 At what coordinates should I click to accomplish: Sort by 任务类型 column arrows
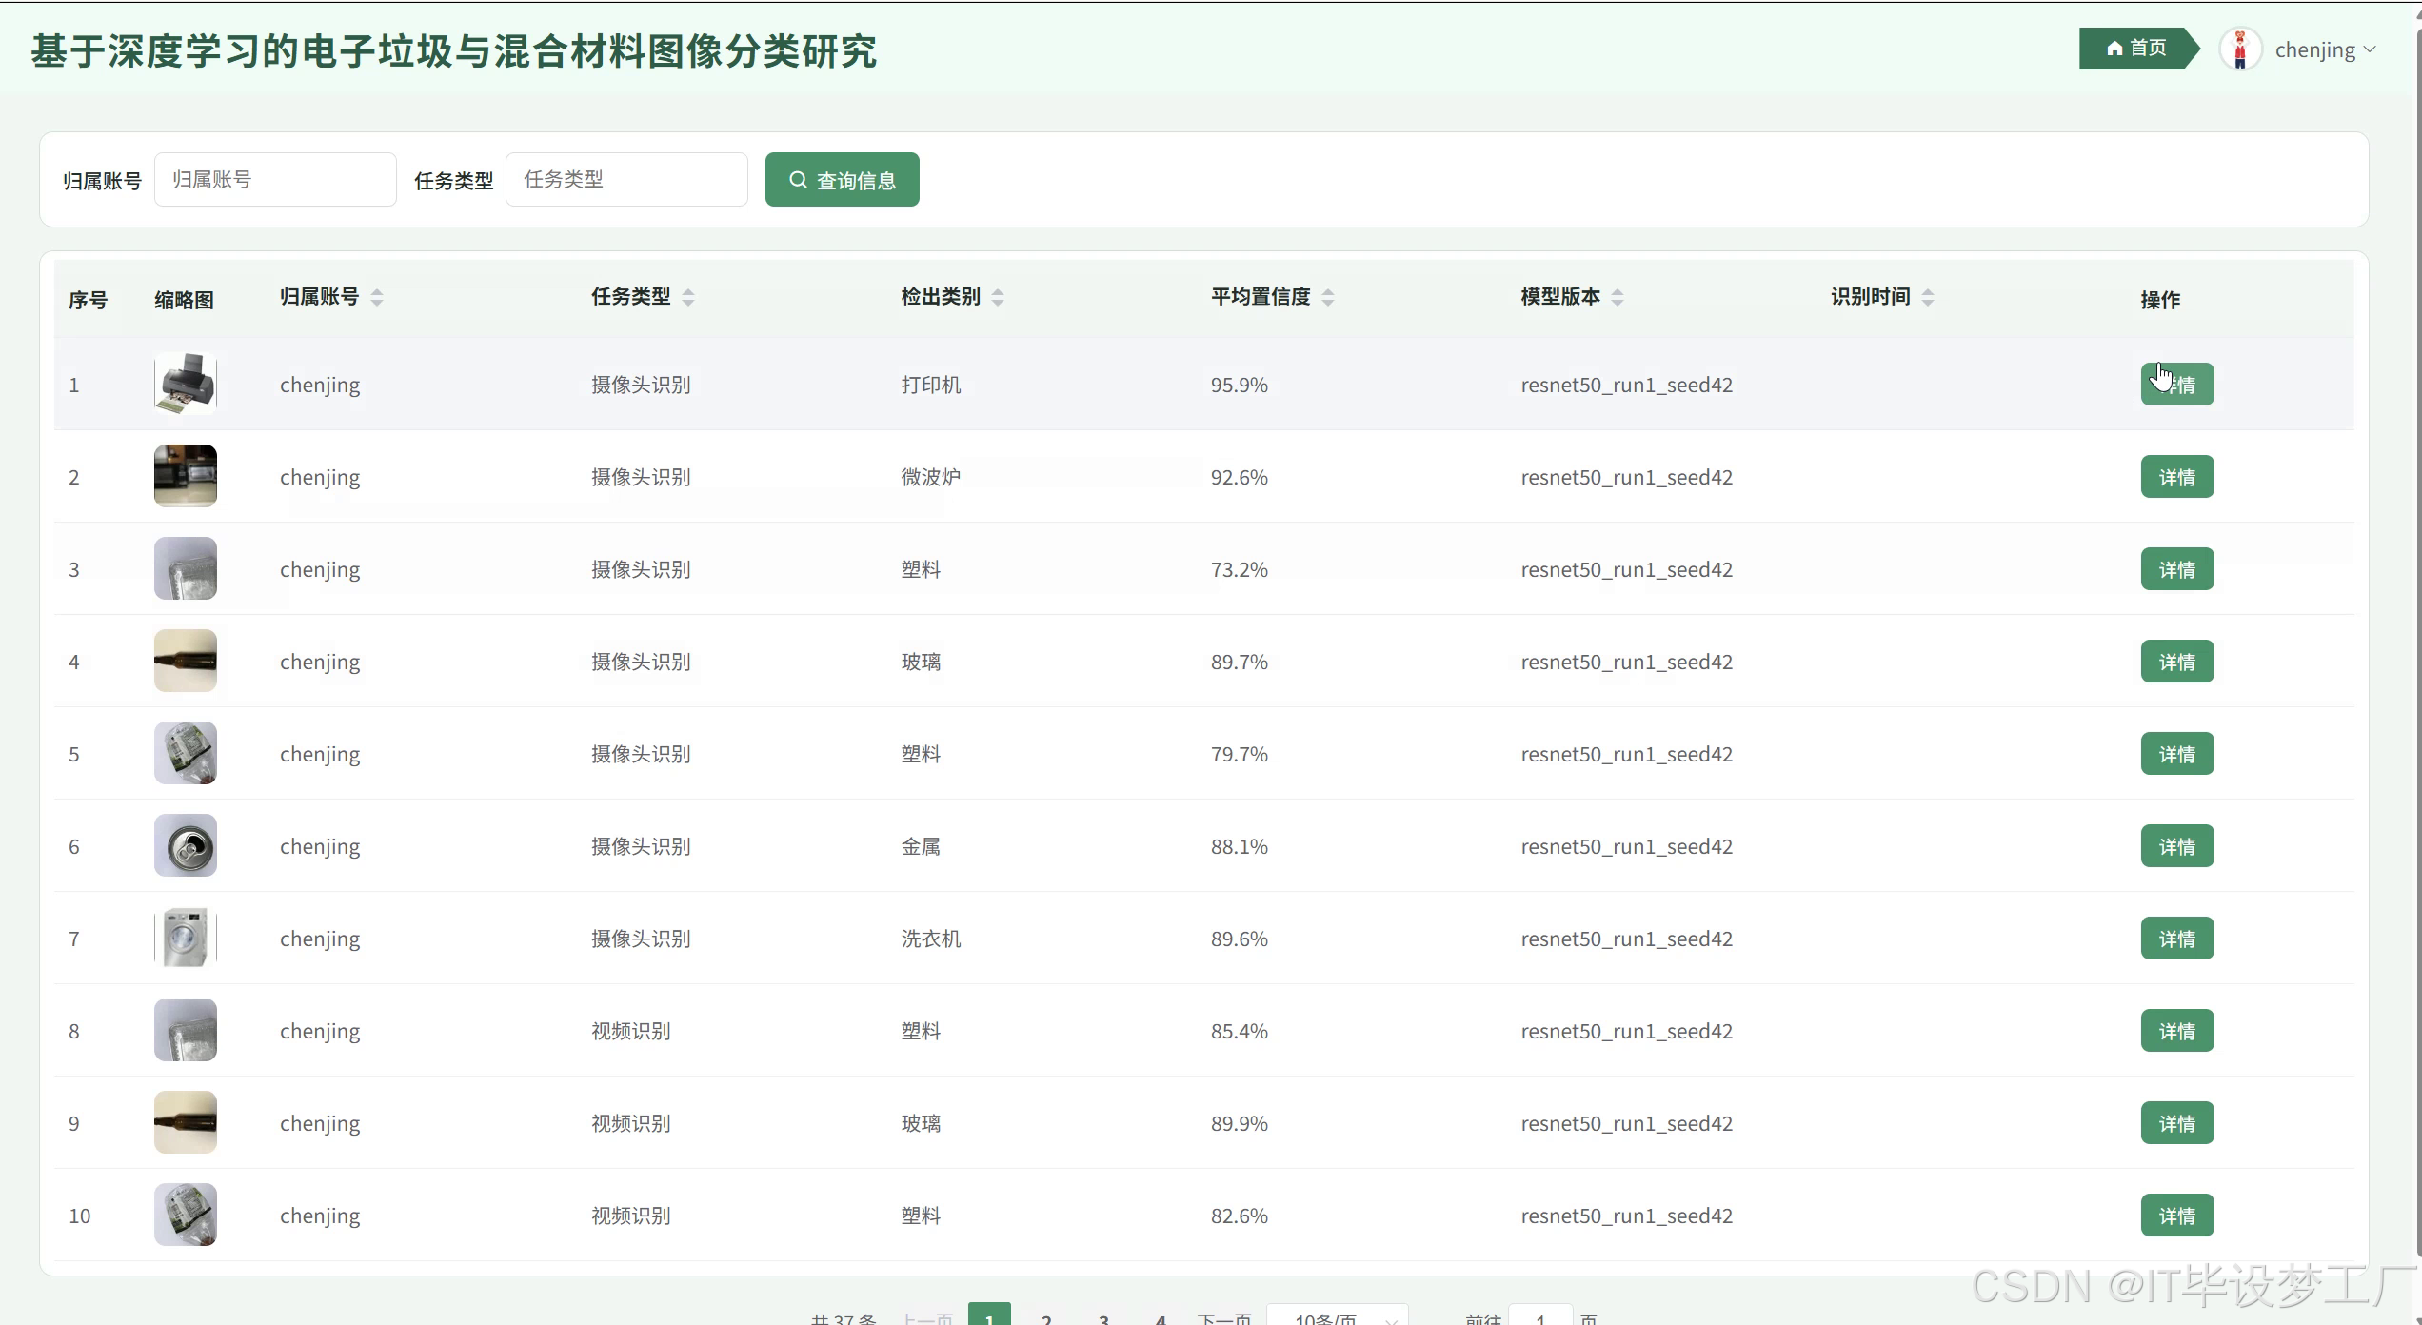(688, 297)
